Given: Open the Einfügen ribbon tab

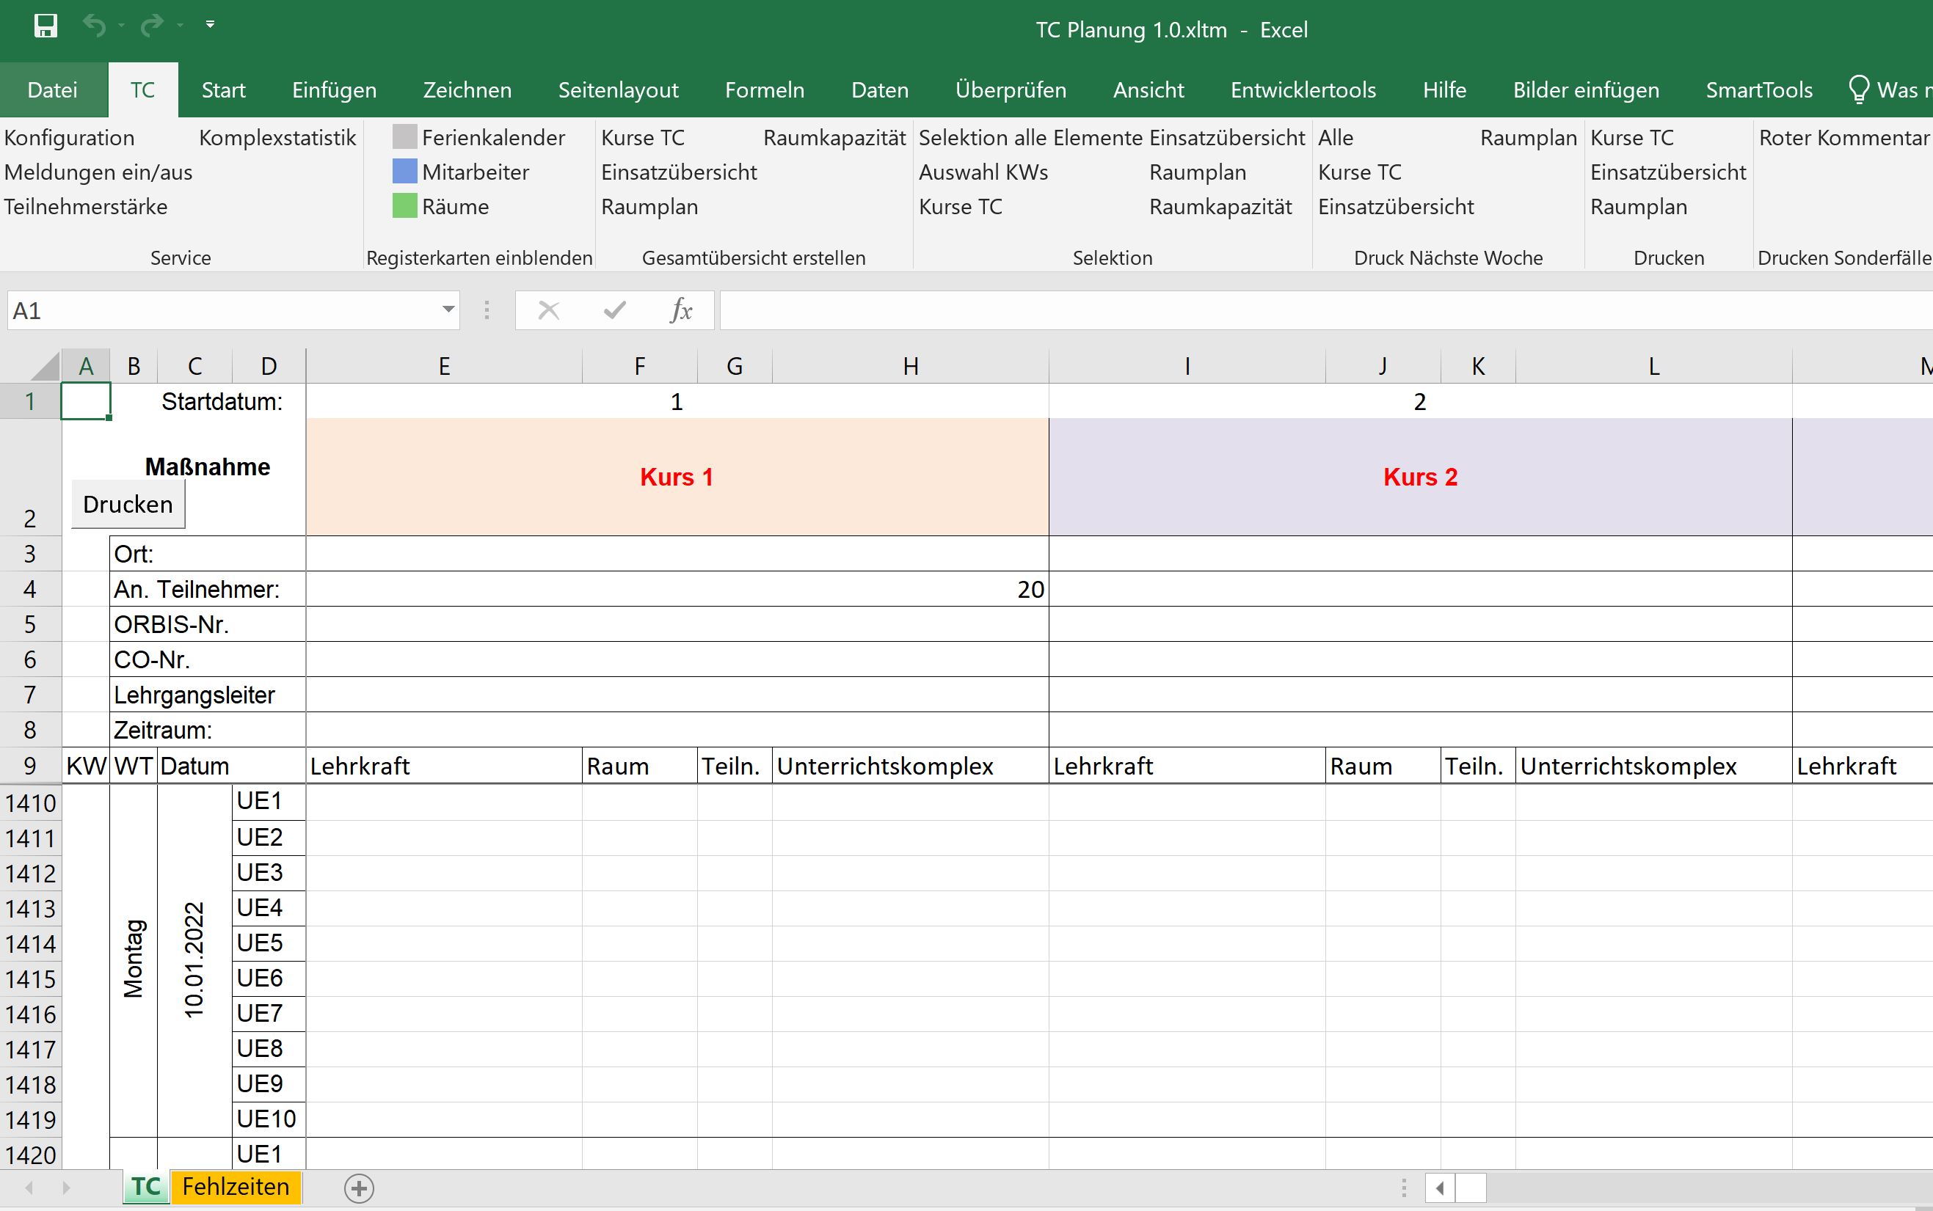Looking at the screenshot, I should [x=334, y=89].
